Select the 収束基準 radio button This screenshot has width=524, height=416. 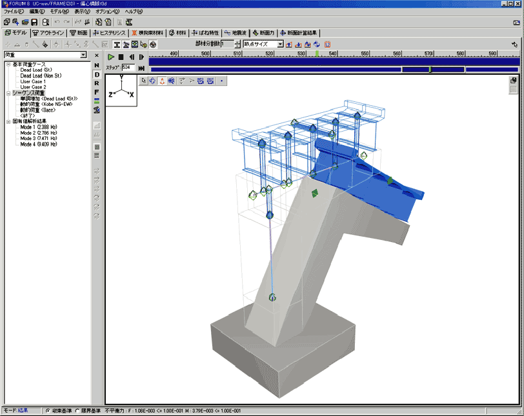pos(48,410)
